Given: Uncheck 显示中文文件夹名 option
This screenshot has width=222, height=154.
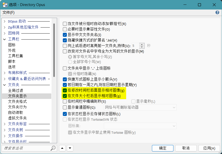Looking at the screenshot, I should (x=65, y=35).
